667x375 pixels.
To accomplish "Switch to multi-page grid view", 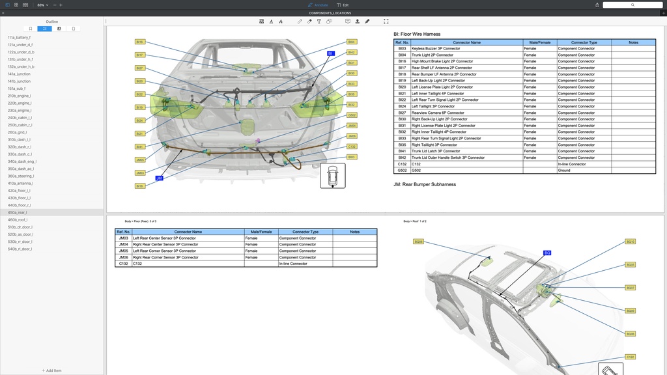I will click(x=16, y=5).
